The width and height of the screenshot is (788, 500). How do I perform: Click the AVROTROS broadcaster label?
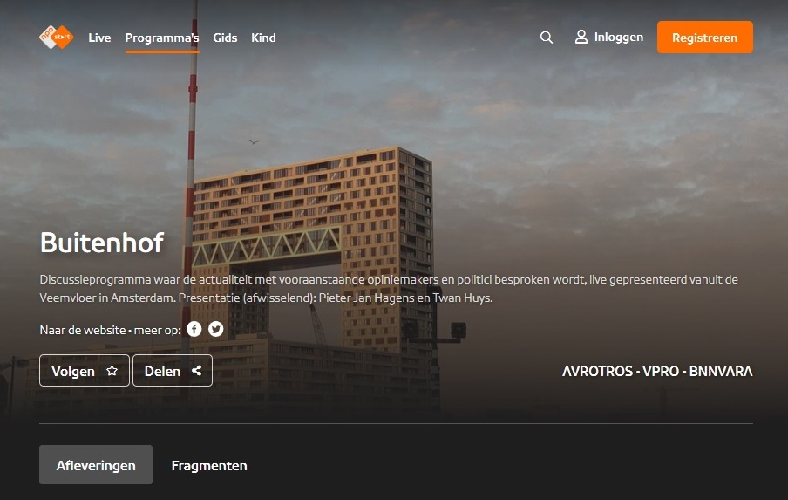point(597,371)
